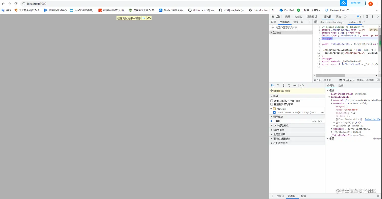Enable 遇到未捕获的异常时暂停 checkbox

(272, 101)
